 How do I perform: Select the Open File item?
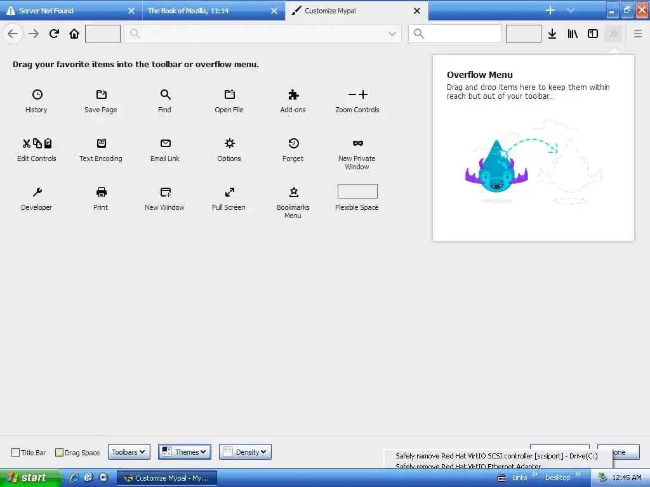point(229,101)
